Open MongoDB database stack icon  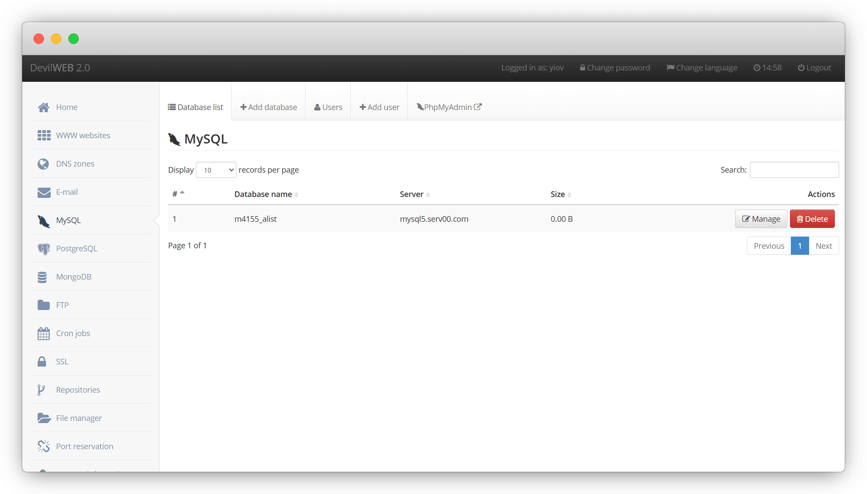coord(42,277)
